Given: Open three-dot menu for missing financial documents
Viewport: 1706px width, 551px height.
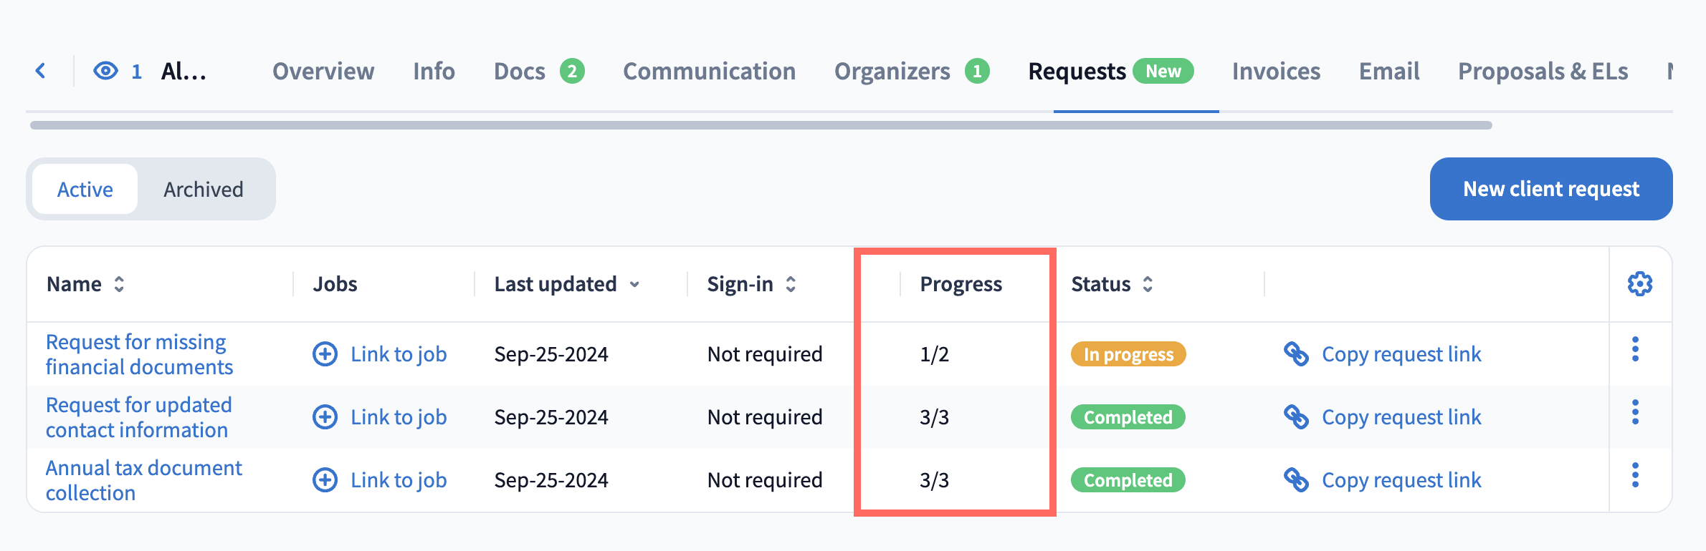Looking at the screenshot, I should click(x=1635, y=349).
